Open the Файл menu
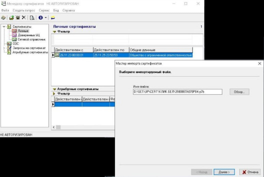Screen dimensions: 264x177 click(5, 10)
